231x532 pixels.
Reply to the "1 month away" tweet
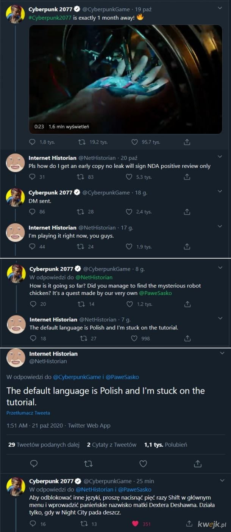[x=32, y=142]
